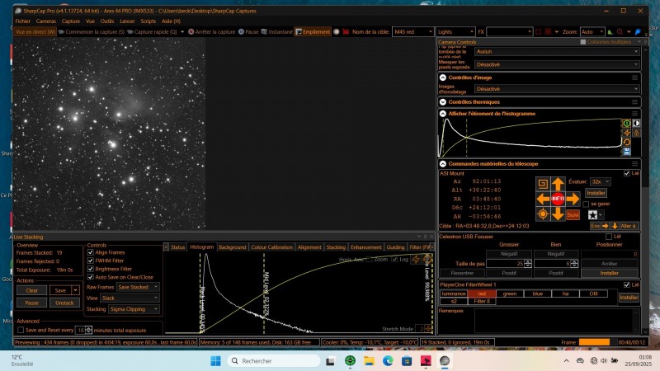Open the Windows Start menu
Viewport: 660px width, 371px height.
pyautogui.click(x=215, y=361)
